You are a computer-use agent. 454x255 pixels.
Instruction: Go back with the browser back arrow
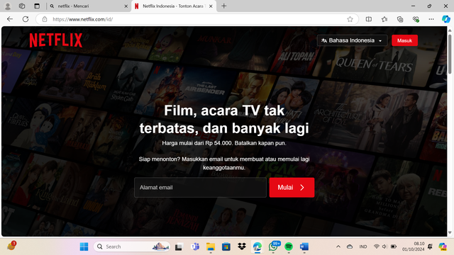point(10,19)
